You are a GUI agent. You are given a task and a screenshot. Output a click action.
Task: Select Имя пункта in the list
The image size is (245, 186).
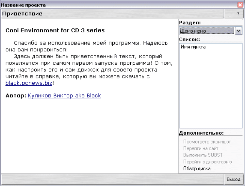193,47
